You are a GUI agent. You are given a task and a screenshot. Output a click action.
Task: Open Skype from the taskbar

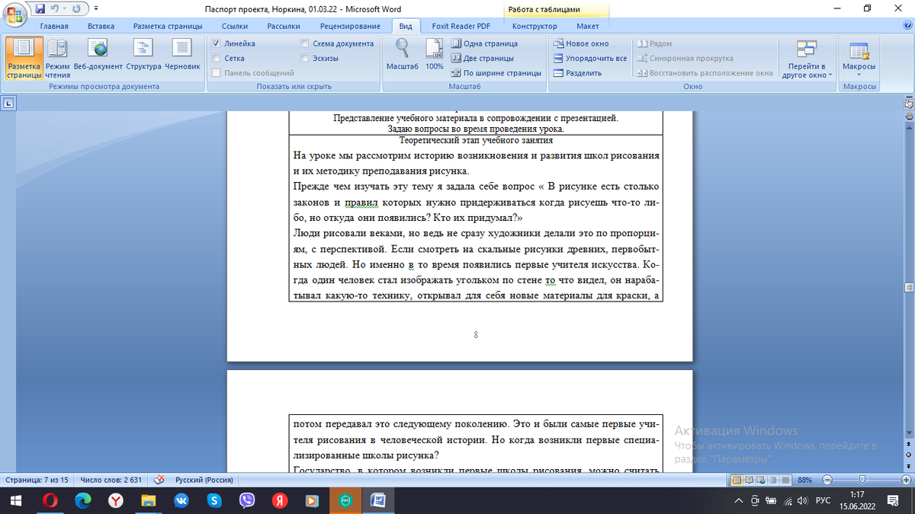point(214,501)
